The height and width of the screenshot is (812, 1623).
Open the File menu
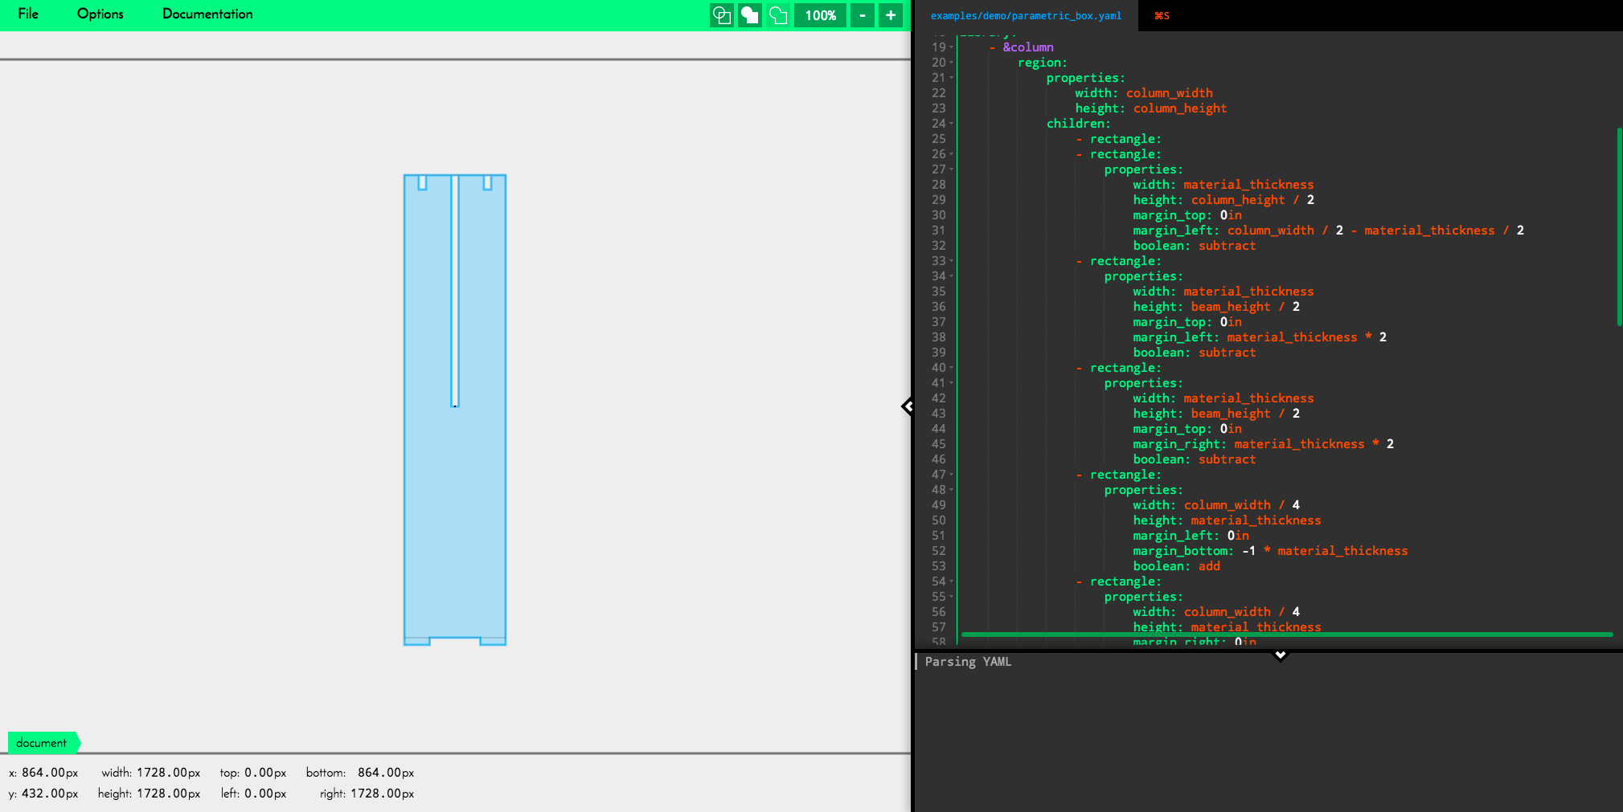pyautogui.click(x=28, y=14)
